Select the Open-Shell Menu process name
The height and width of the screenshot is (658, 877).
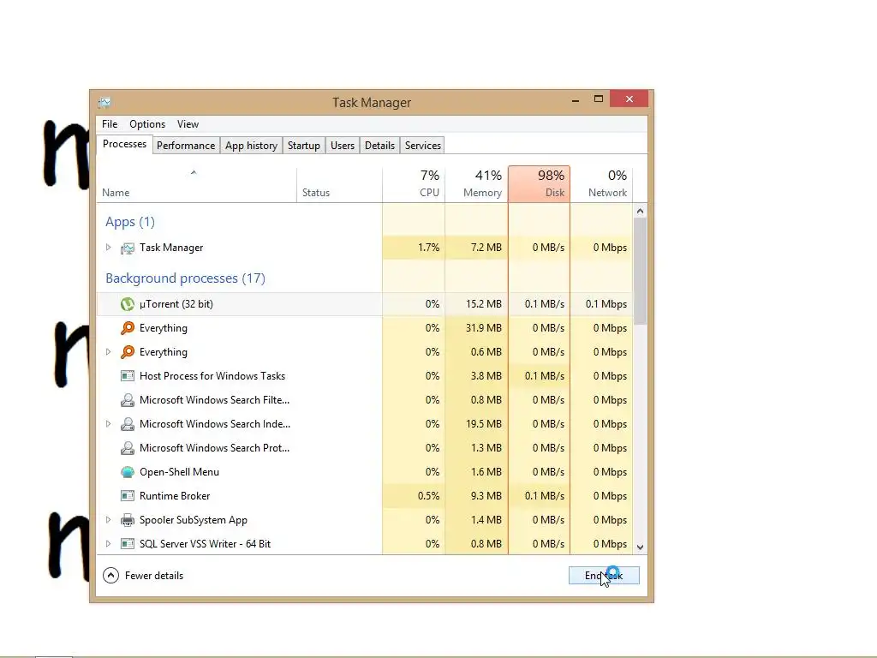tap(179, 472)
